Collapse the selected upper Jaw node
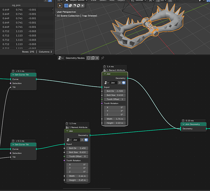 (x=105, y=74)
